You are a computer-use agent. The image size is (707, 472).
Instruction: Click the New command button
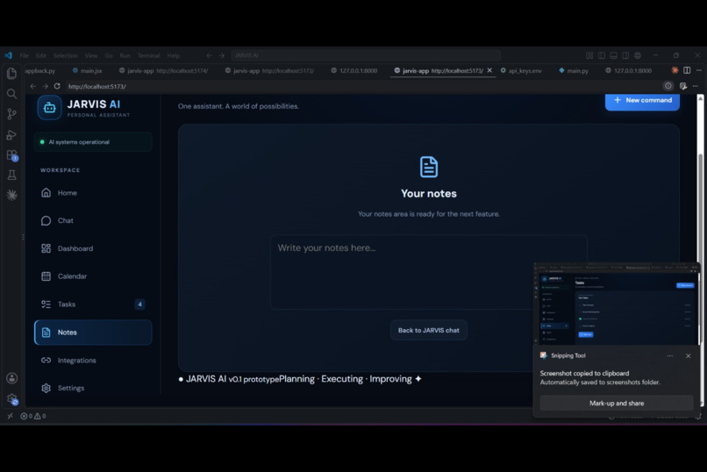642,101
